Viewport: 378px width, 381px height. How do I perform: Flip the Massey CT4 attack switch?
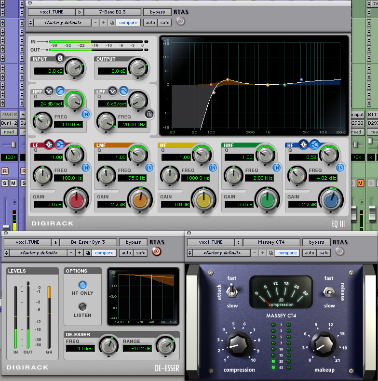(232, 291)
